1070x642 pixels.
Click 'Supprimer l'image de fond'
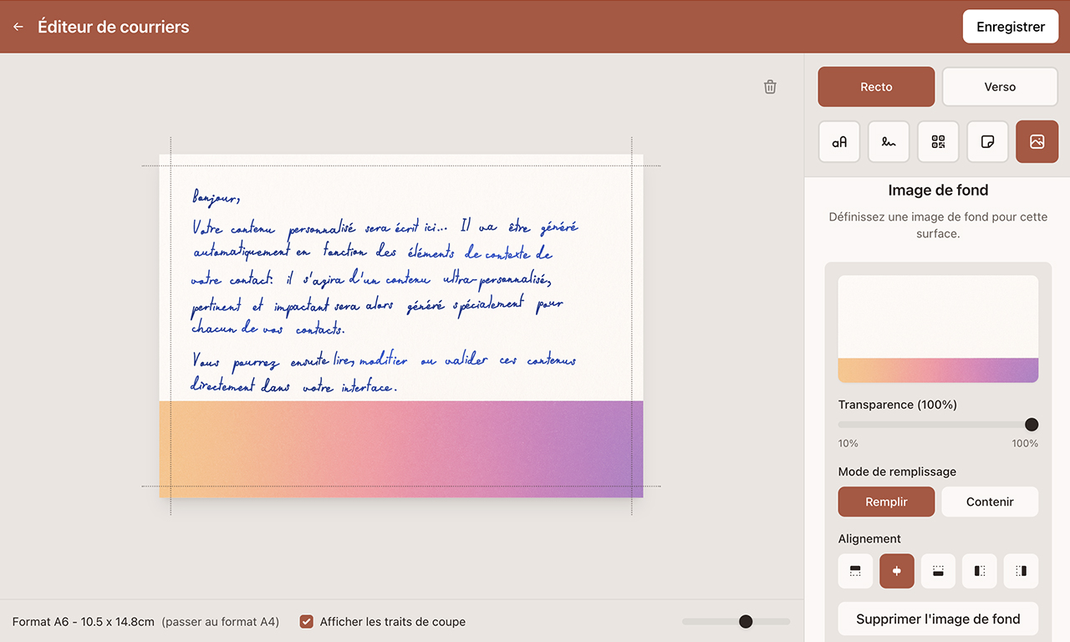click(x=938, y=619)
